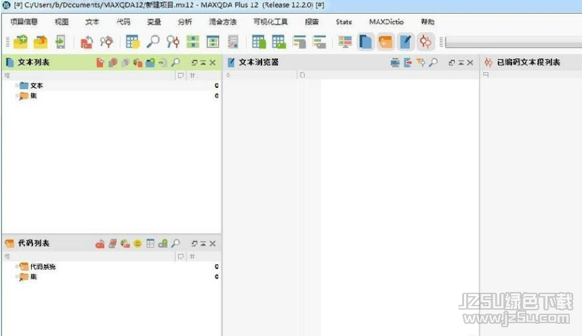Open the 混合方法 menu
The image size is (582, 336).
(x=223, y=22)
